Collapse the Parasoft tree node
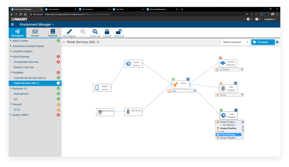The height and width of the screenshot is (167, 289). pyautogui.click(x=11, y=104)
